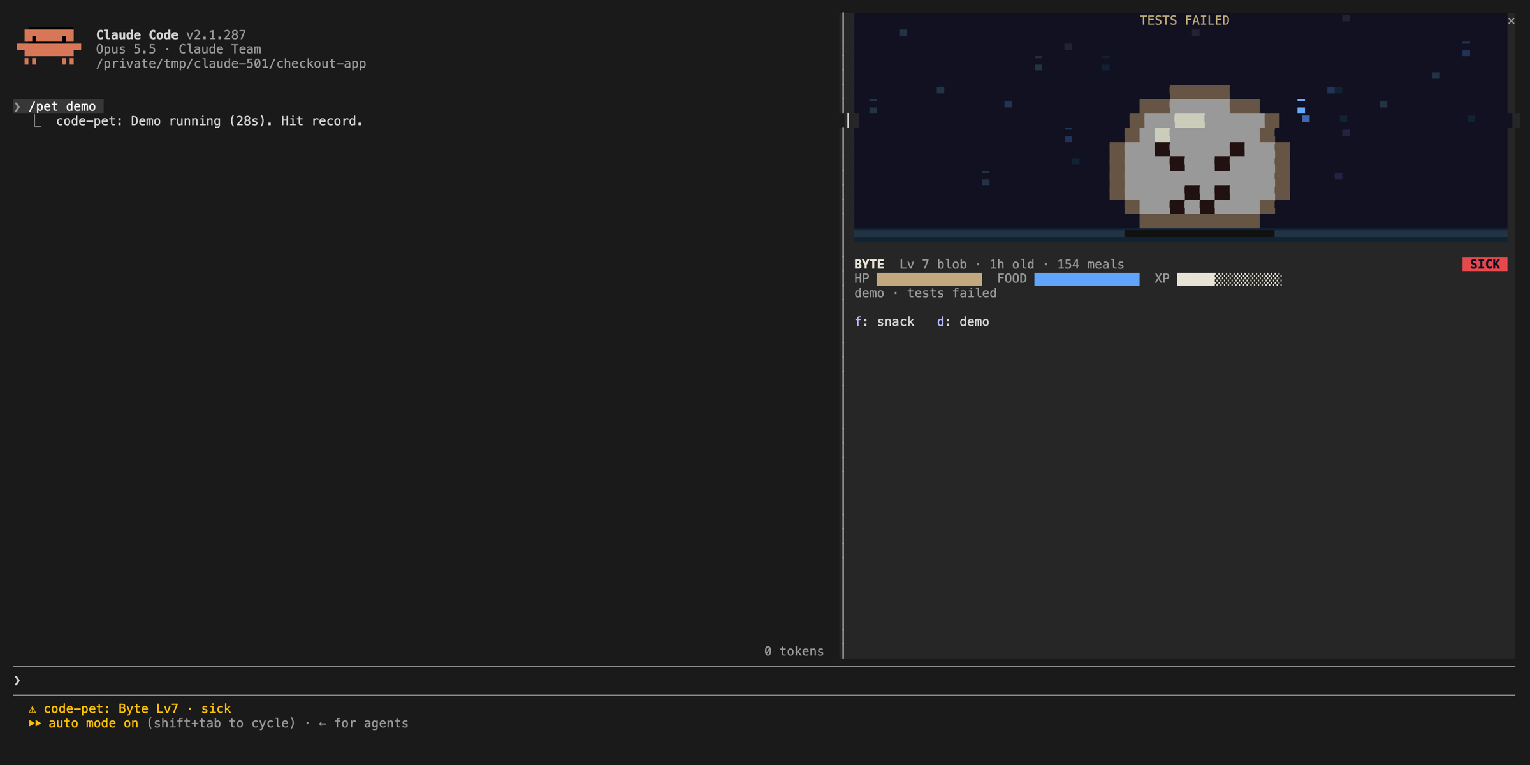The width and height of the screenshot is (1530, 765).
Task: Select the 'd: demo' action
Action: [963, 322]
